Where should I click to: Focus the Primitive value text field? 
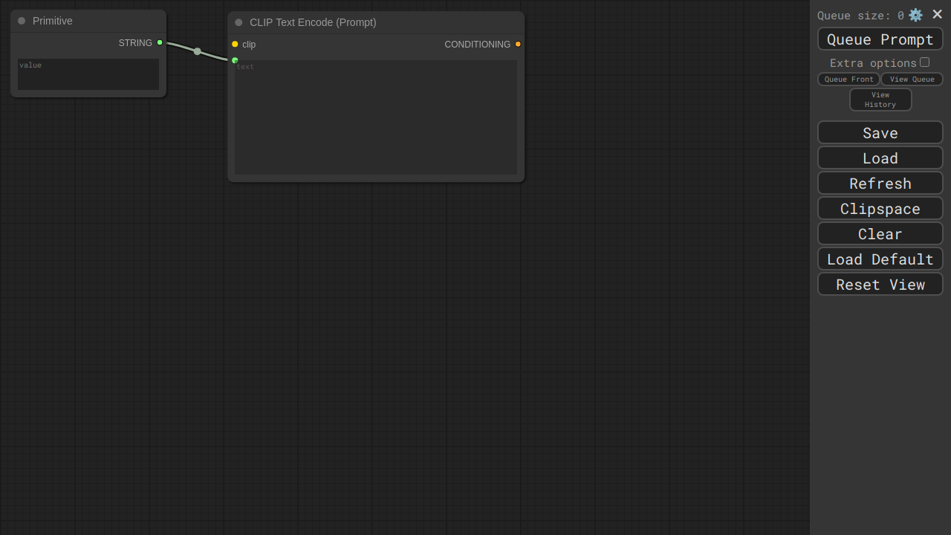[88, 75]
